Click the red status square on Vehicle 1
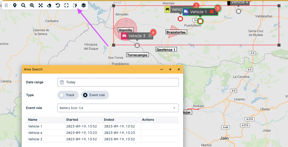This screenshot has width=288, height=147. click(212, 12)
